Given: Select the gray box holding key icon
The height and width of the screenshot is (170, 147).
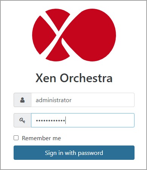Looking at the screenshot, I should tap(22, 120).
